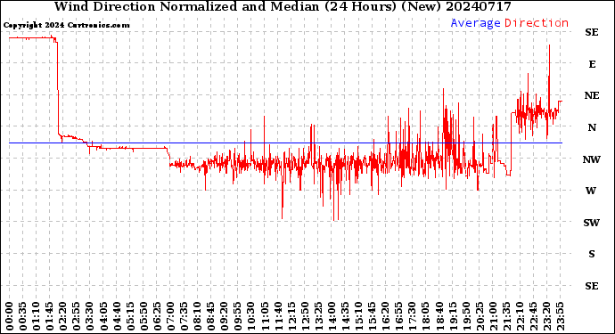Click the 07:35 time label

click(184, 317)
